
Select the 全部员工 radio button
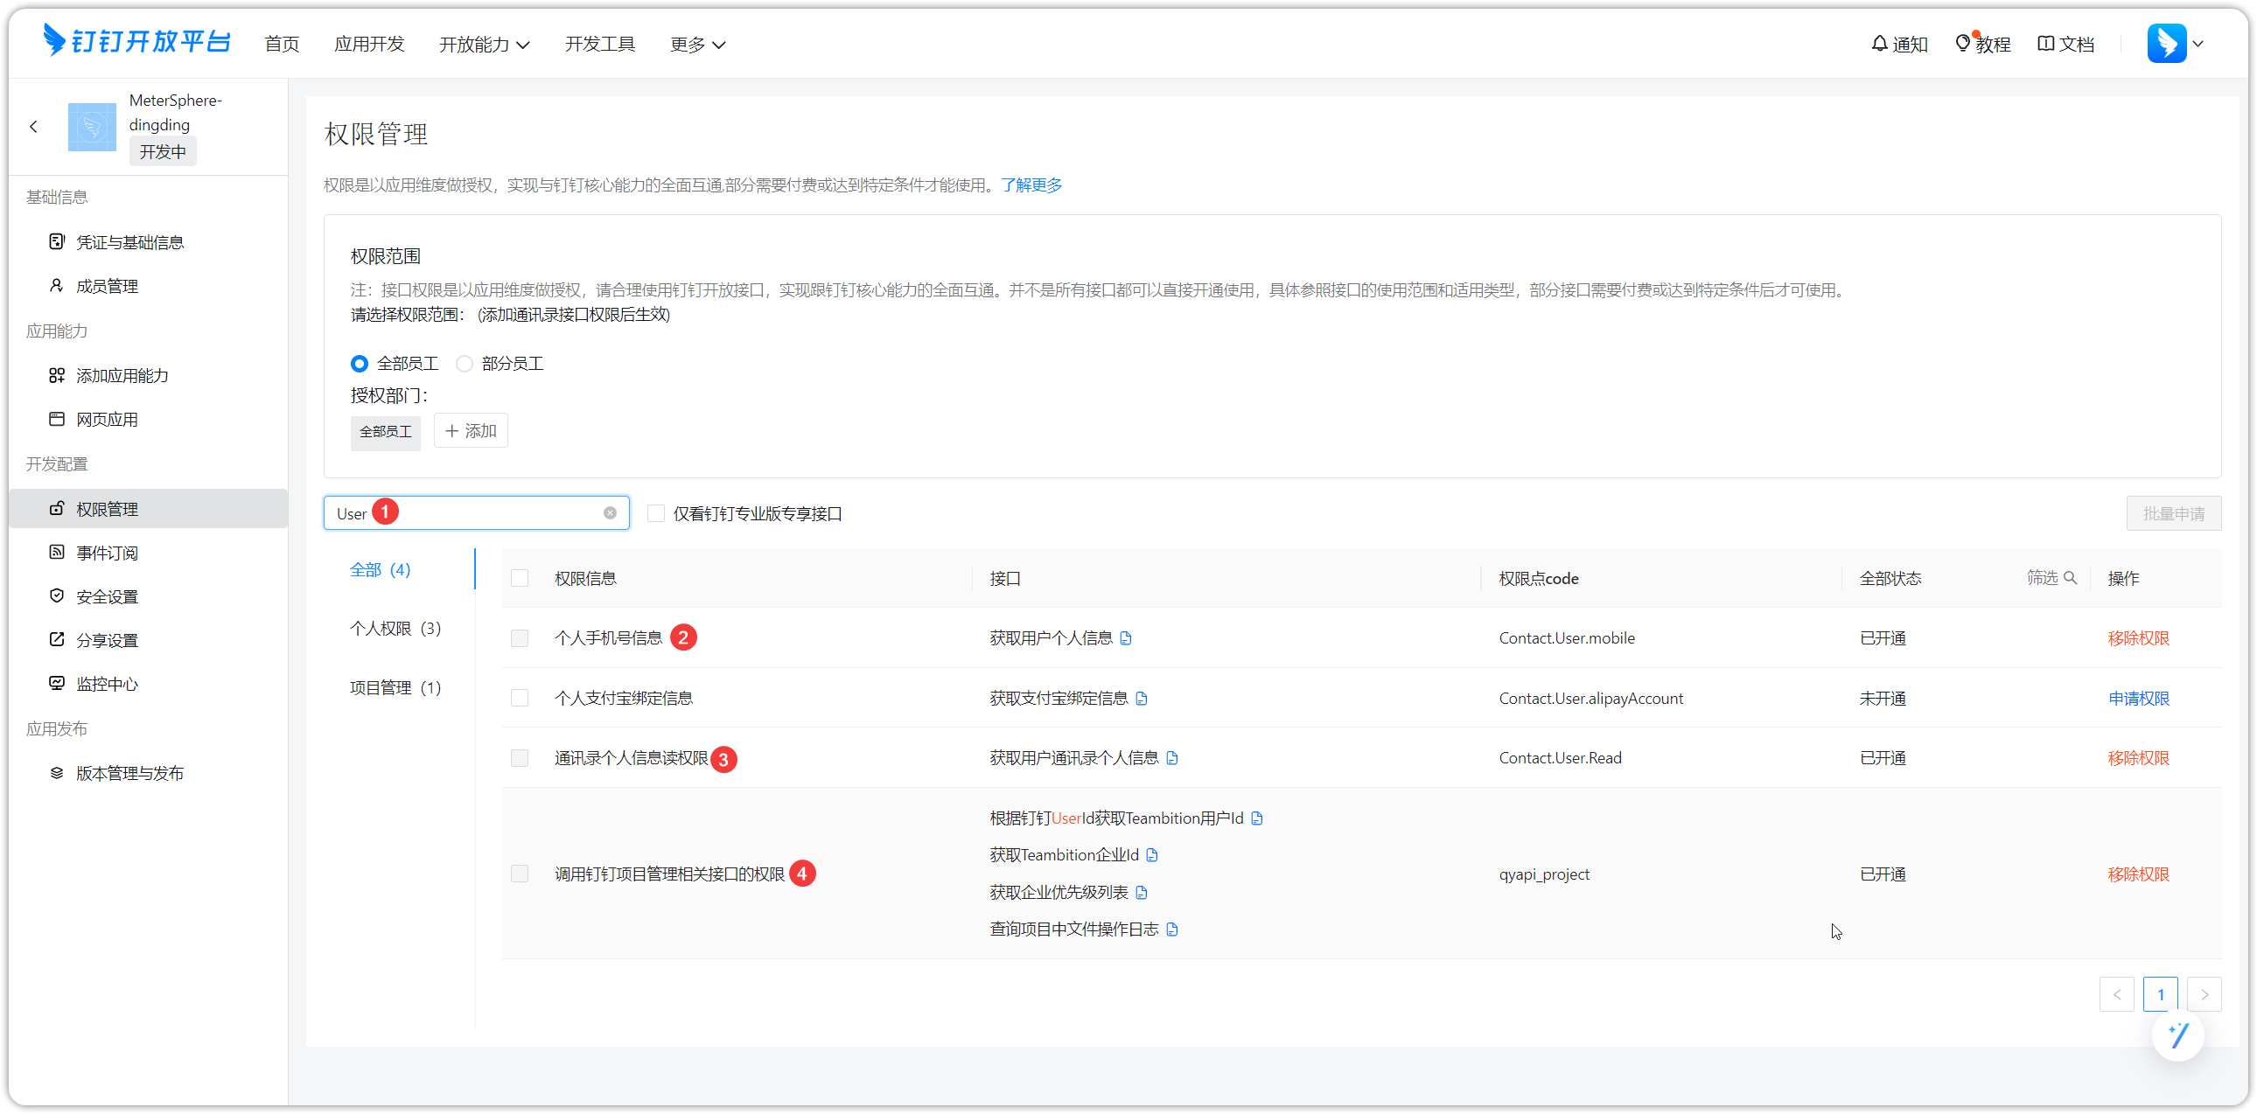click(360, 364)
